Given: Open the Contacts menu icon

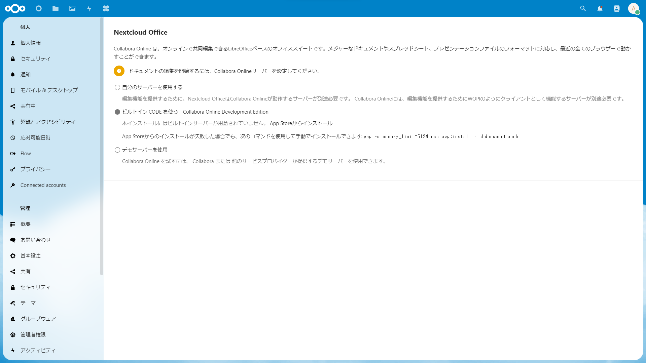Looking at the screenshot, I should 617,8.
